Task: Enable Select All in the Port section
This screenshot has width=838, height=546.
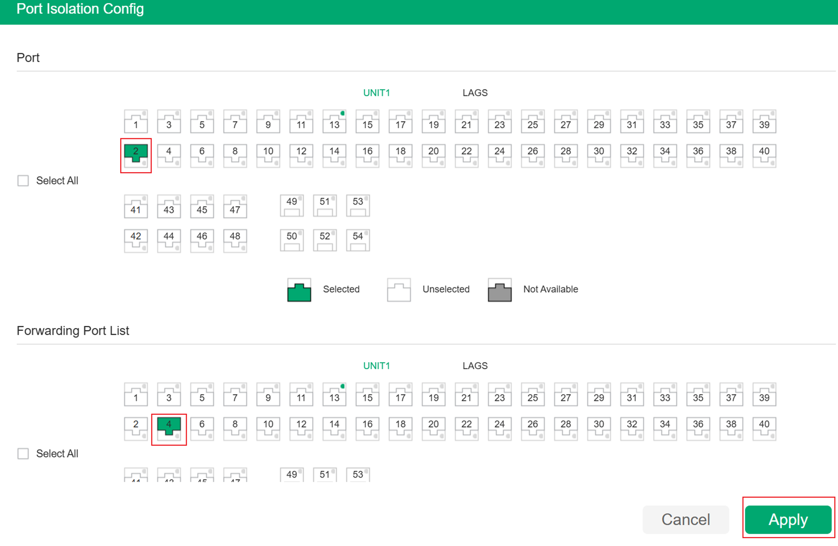Action: pos(23,180)
